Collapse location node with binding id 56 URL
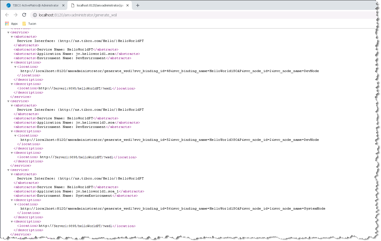This screenshot has height=241, width=381. [15, 204]
